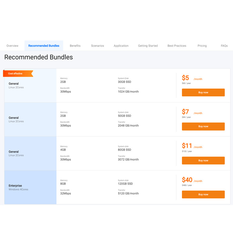Click Buy now for $7 bundle

(203, 126)
